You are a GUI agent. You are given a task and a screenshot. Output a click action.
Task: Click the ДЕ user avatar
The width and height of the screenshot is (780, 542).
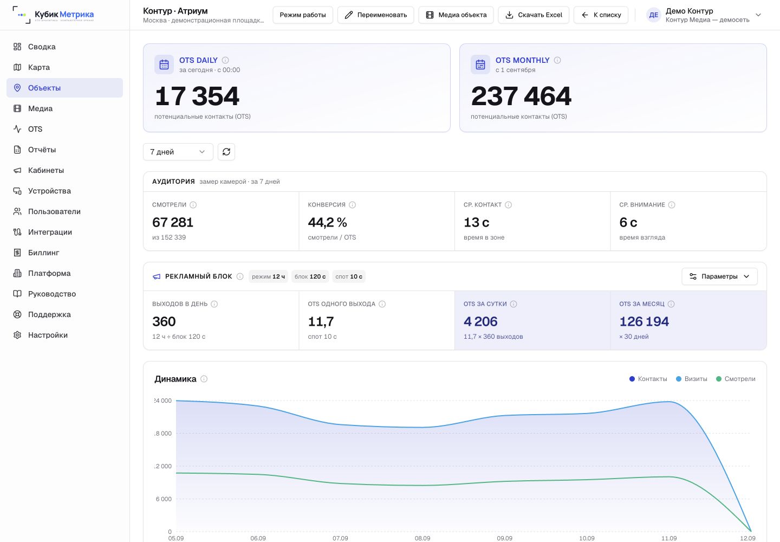pyautogui.click(x=654, y=15)
